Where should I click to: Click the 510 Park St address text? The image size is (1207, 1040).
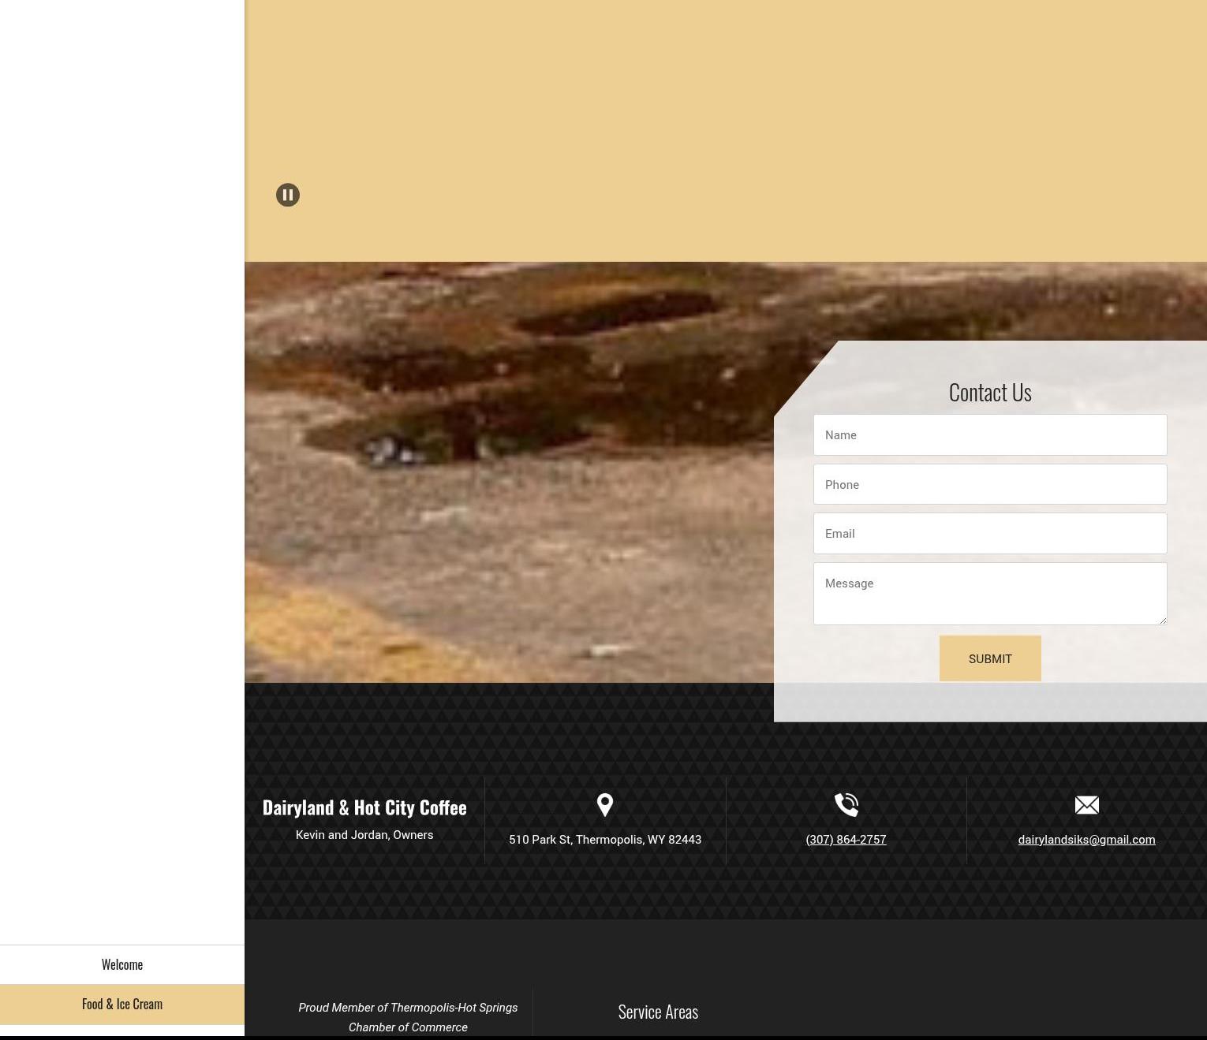click(x=605, y=840)
